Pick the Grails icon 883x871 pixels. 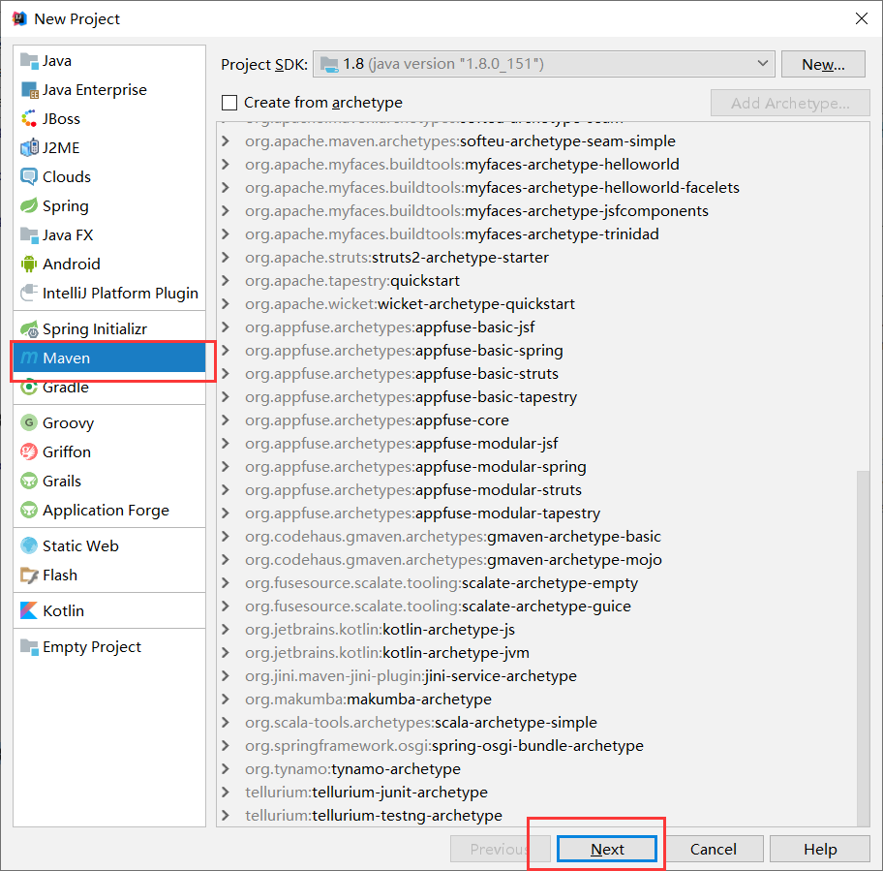[x=29, y=482]
